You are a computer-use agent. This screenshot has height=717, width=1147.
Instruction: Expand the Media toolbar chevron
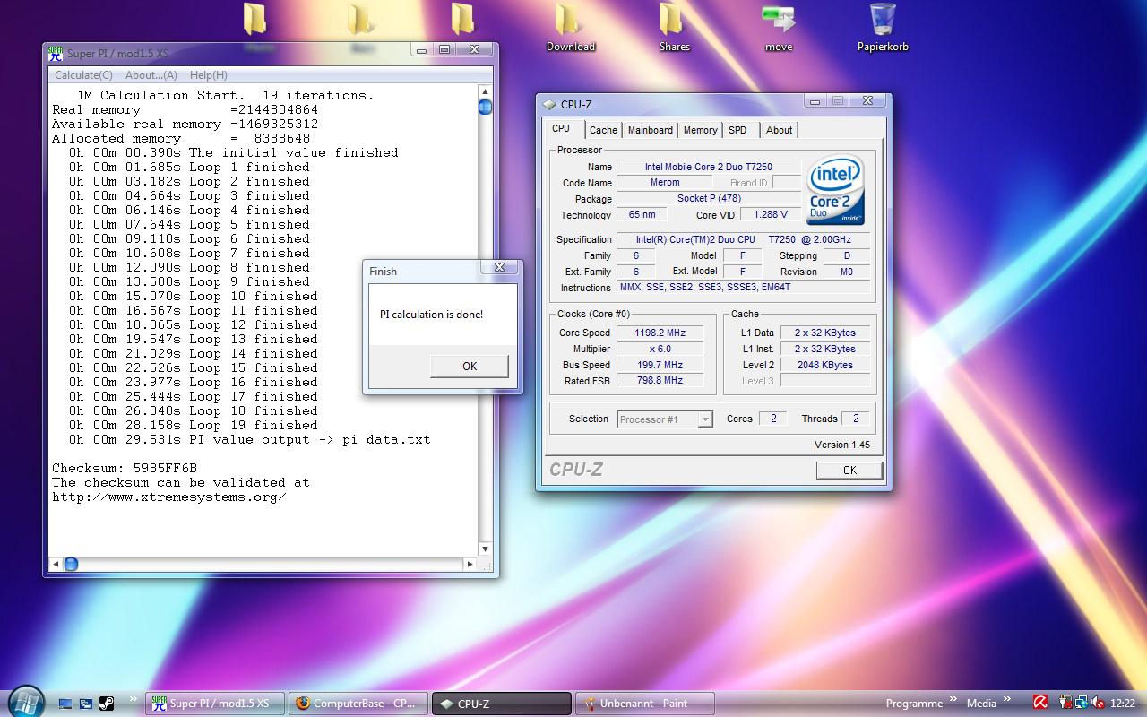click(1007, 699)
